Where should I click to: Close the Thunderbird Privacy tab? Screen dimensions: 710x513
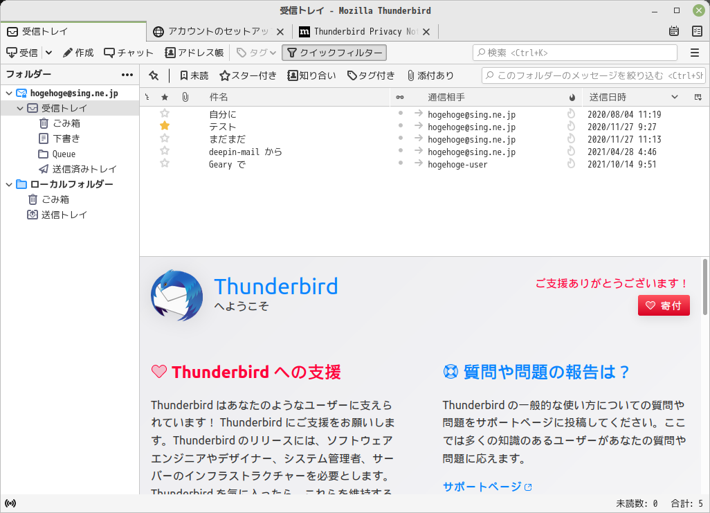tap(426, 32)
